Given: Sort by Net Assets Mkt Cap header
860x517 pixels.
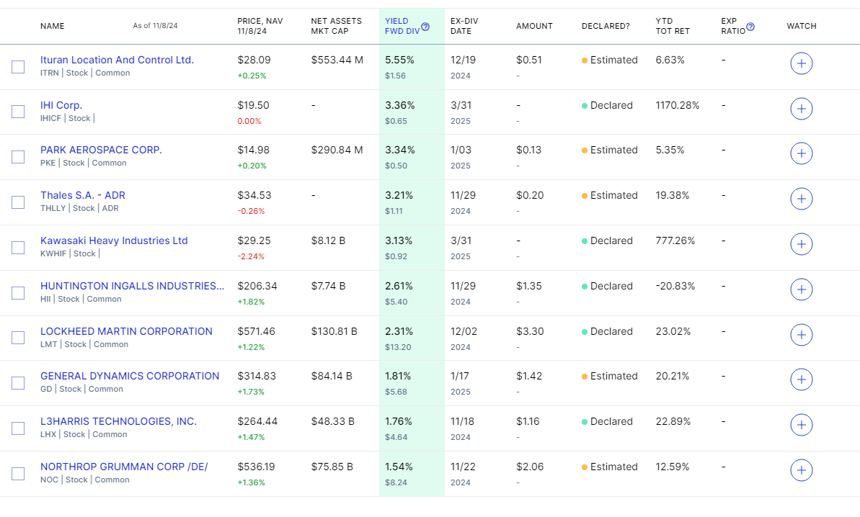Looking at the screenshot, I should click(x=336, y=26).
